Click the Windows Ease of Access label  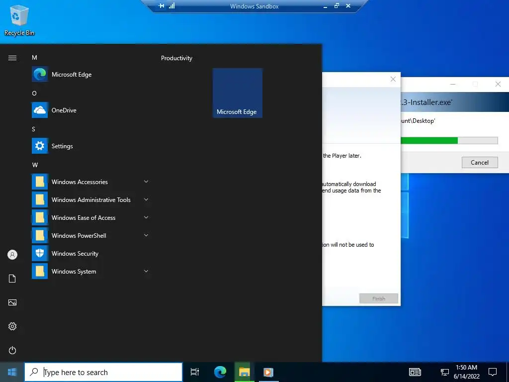click(x=84, y=218)
